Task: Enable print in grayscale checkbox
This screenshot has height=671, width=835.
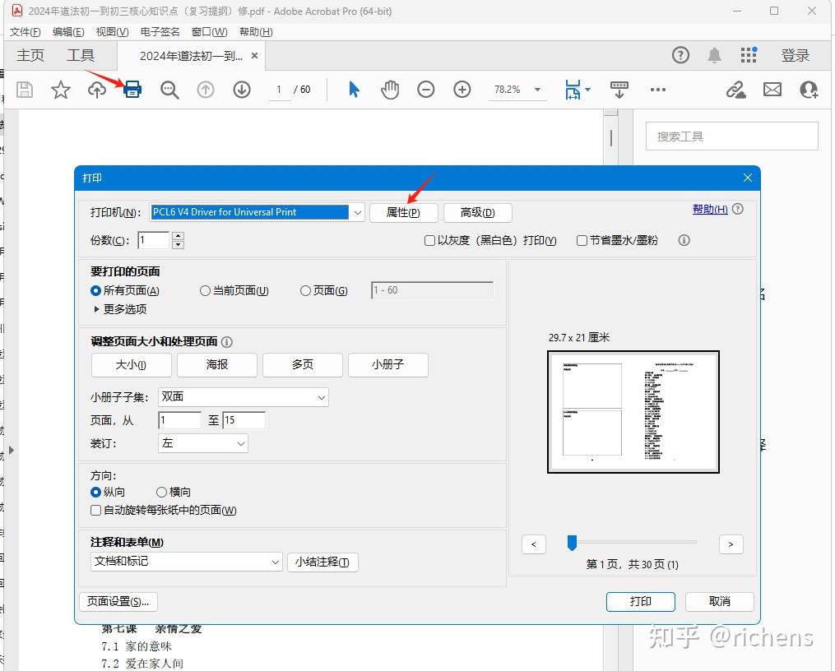Action: 429,240
